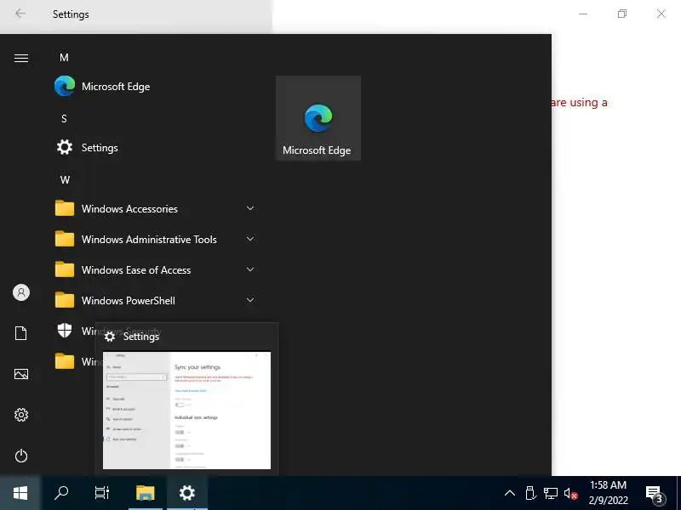681x510 pixels.
Task: Open Windows Security shield icon
Action: (x=65, y=331)
